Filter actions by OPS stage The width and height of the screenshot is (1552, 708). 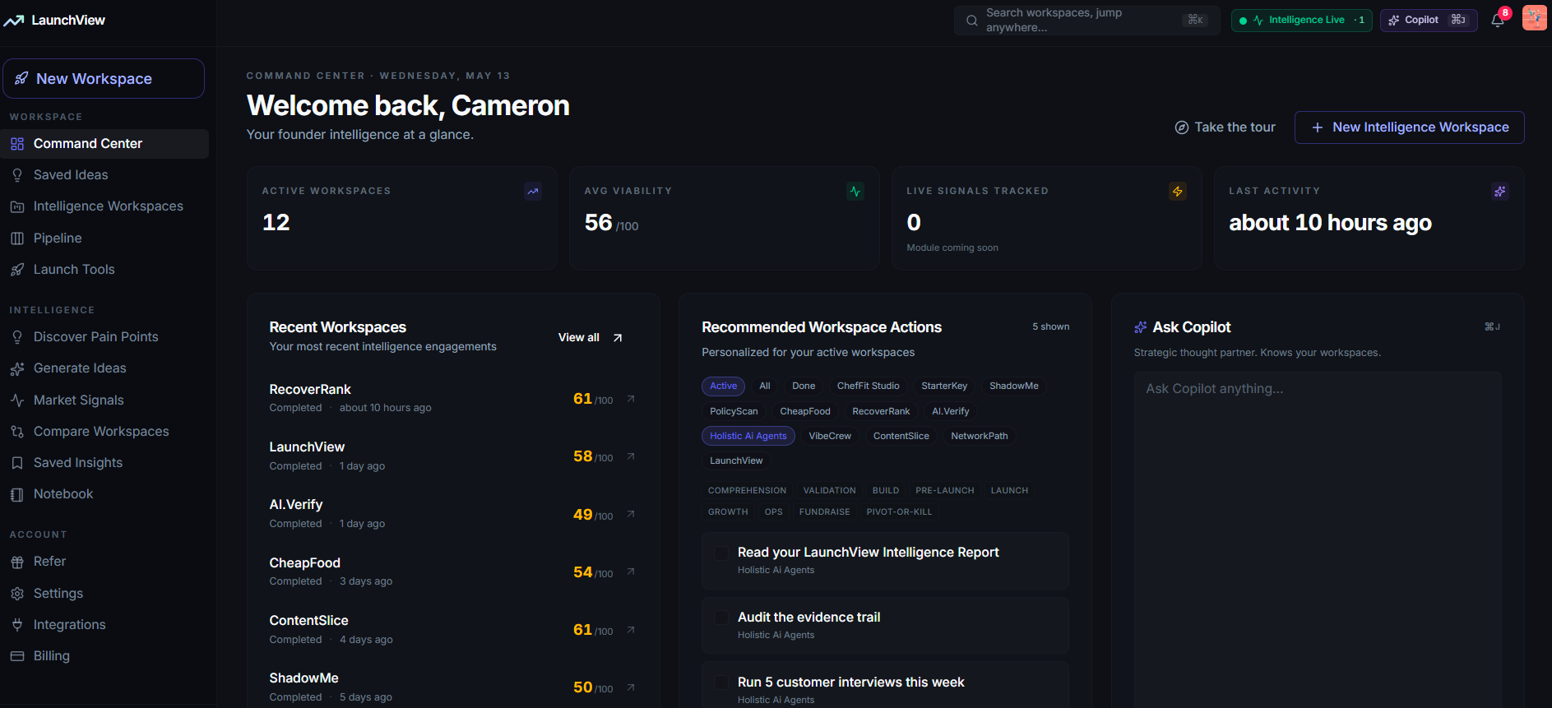click(773, 511)
